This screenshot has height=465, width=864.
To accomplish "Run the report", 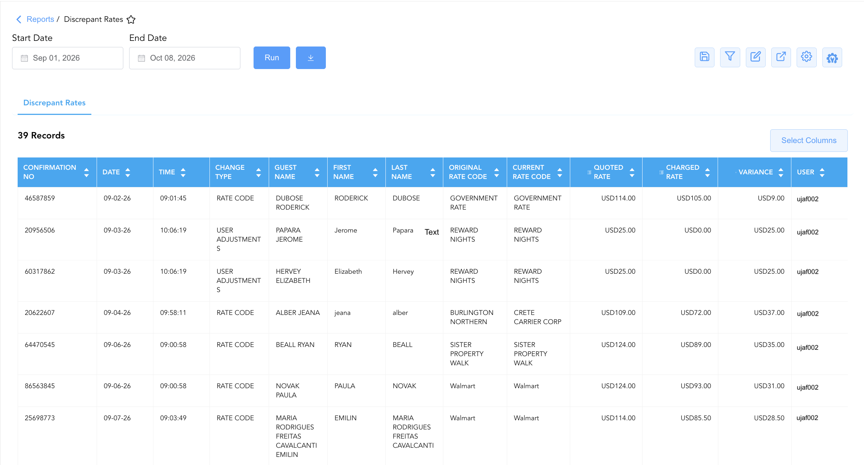I will (272, 58).
